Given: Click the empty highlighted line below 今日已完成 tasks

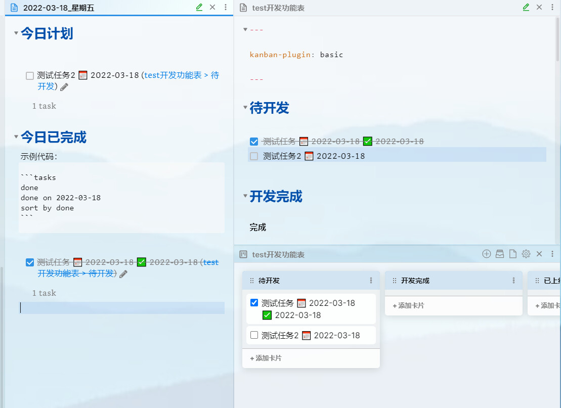Looking at the screenshot, I should [121, 308].
